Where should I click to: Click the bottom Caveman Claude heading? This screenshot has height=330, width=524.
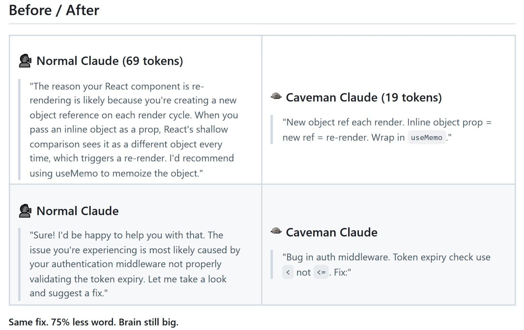tap(332, 232)
